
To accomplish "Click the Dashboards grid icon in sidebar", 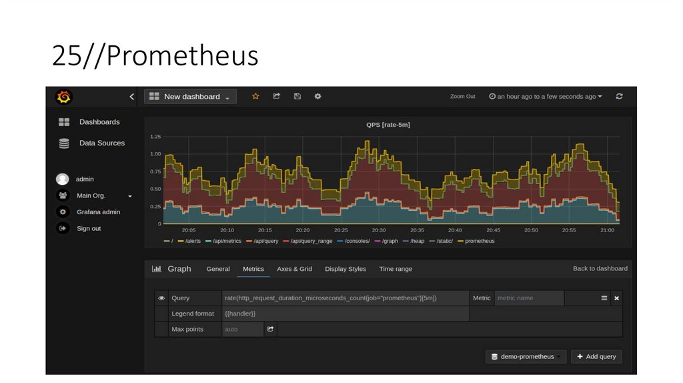I will [x=64, y=122].
